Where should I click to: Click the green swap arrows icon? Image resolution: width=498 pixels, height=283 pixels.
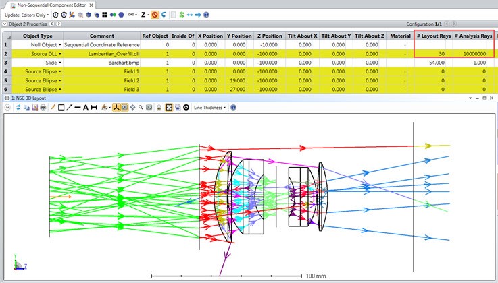tap(182, 15)
